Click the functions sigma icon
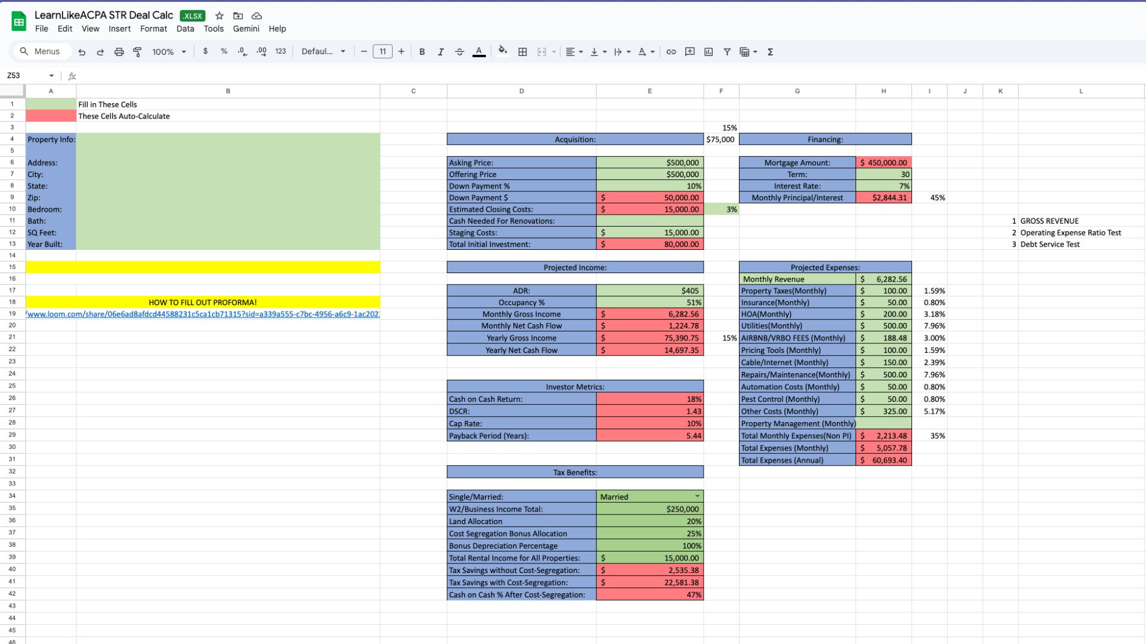The image size is (1146, 644). point(770,52)
